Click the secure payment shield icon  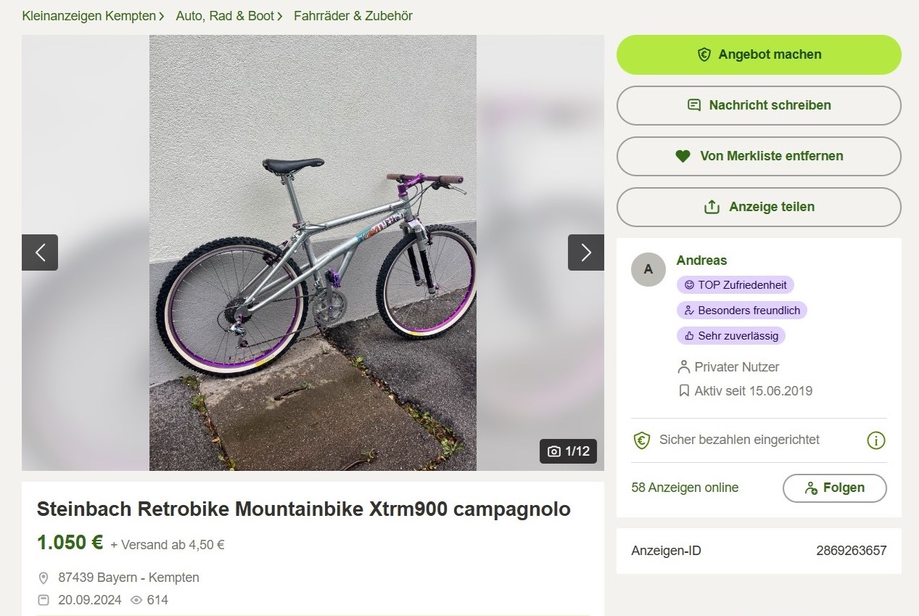click(x=641, y=440)
